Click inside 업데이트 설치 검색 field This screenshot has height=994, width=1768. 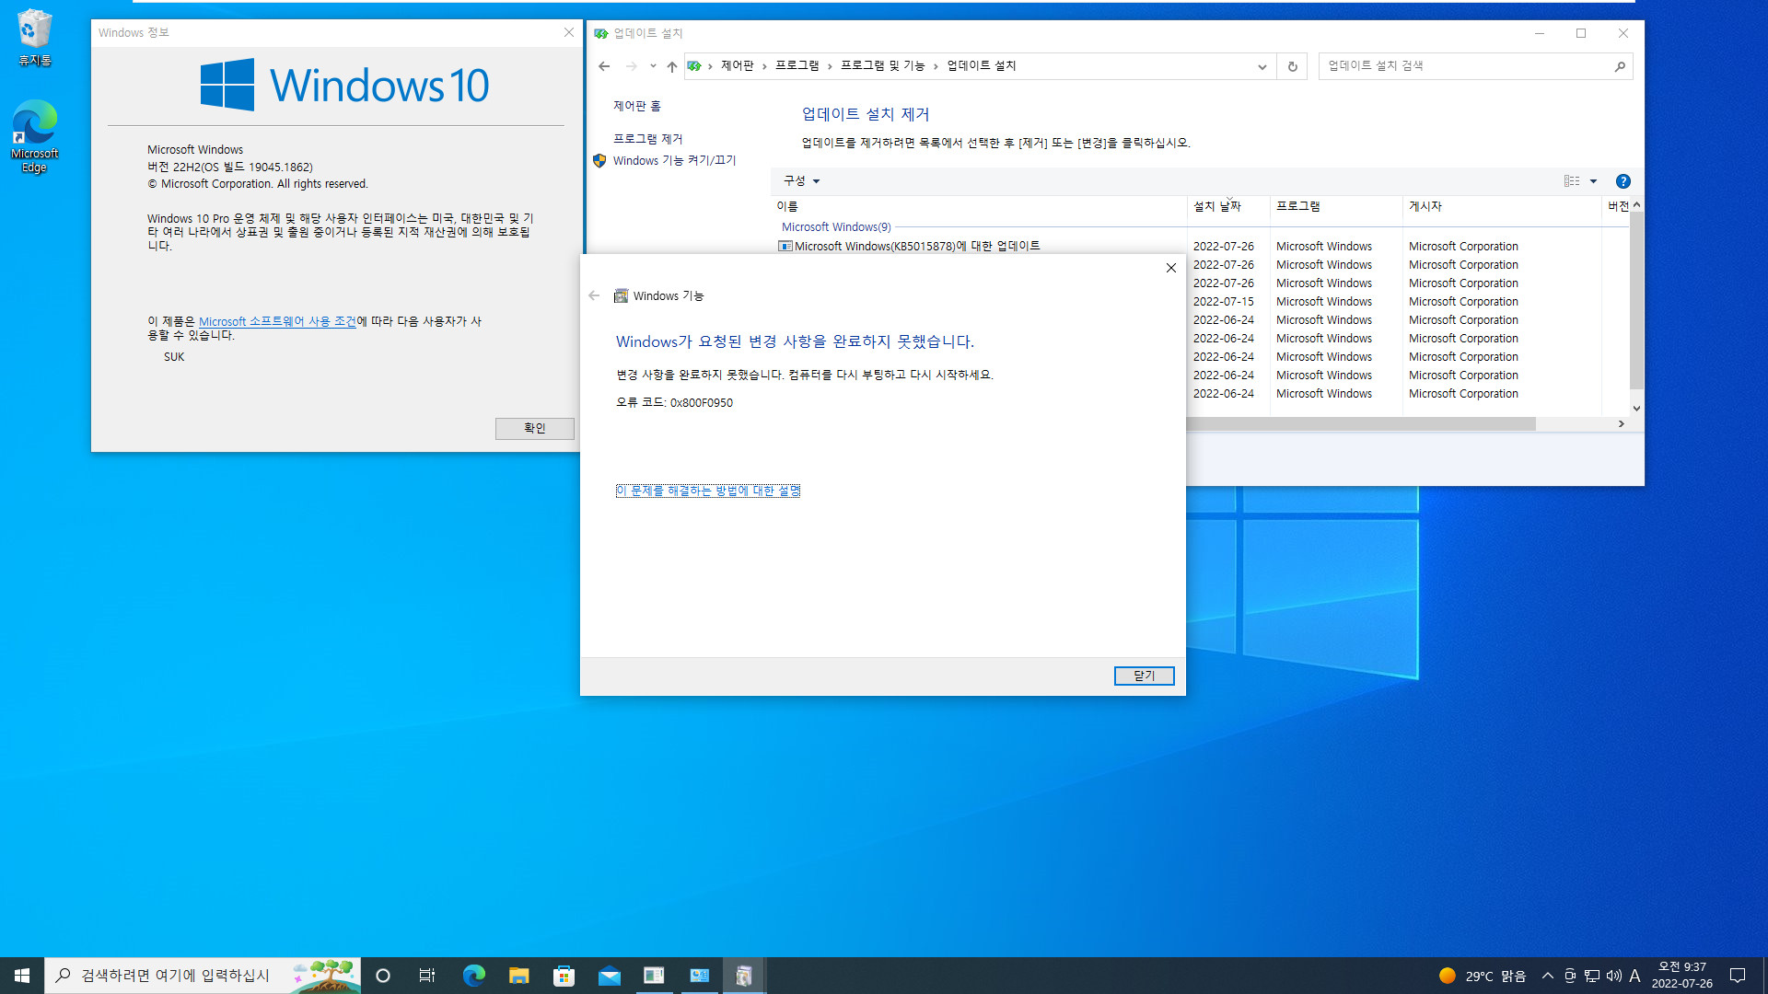point(1464,65)
